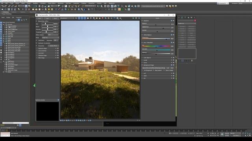Click the orange icon in main toolbar

[119, 9]
